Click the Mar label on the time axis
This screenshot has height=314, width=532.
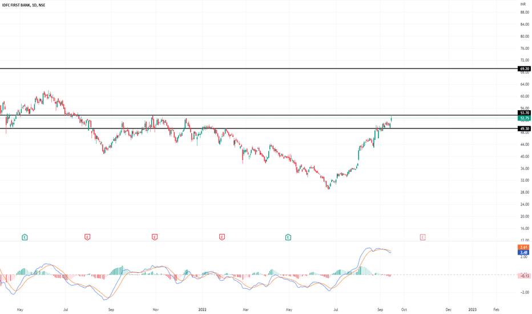pyautogui.click(x=245, y=309)
